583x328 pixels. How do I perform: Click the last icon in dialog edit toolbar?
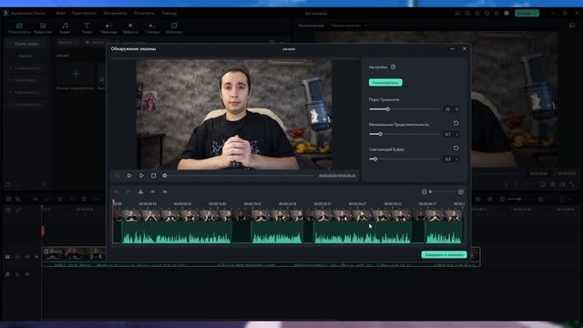click(164, 192)
